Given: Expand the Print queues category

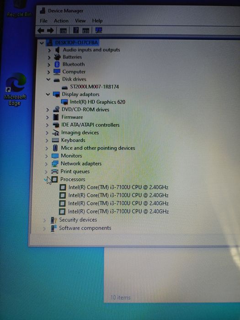Looking at the screenshot, I should 46,172.
